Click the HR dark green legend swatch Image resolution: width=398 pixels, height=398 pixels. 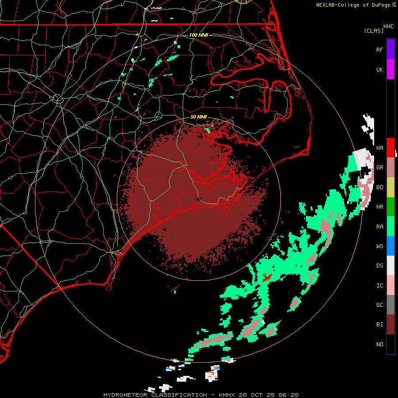pos(390,207)
